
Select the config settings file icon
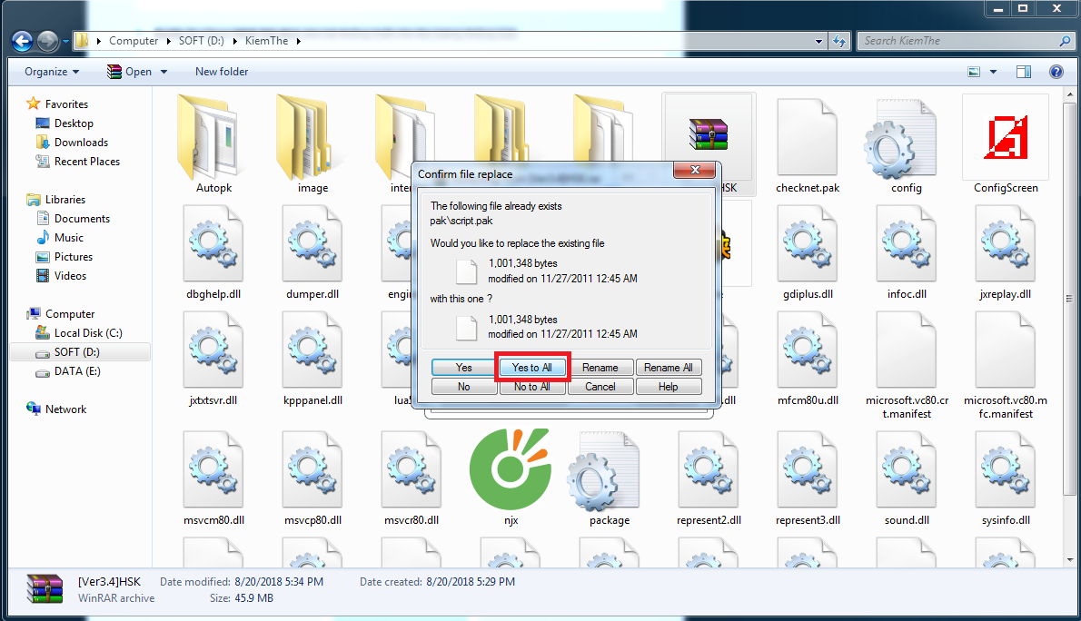906,138
